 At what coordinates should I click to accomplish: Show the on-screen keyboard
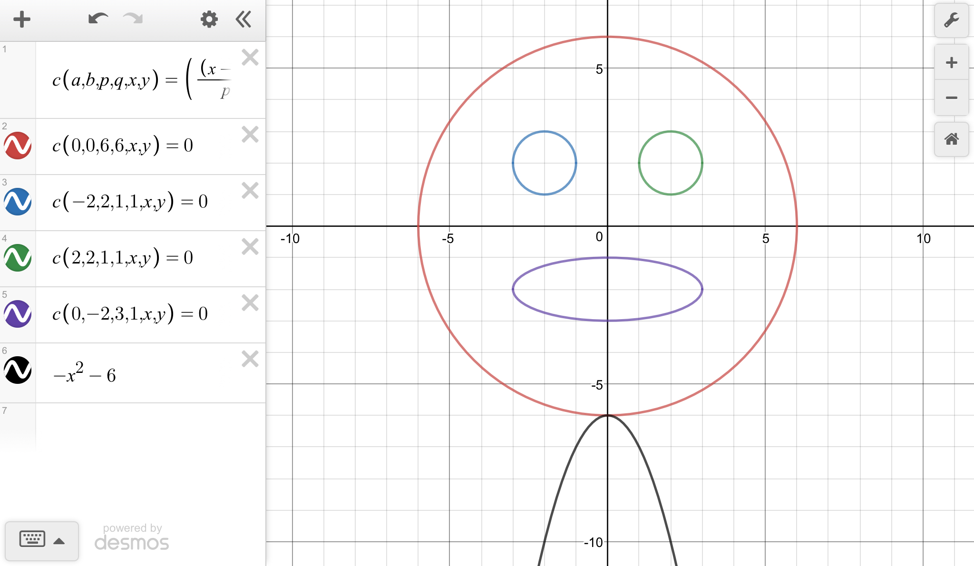tap(32, 539)
